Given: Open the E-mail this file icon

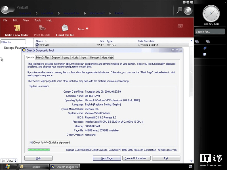Looking at the screenshot, I should [65, 28].
